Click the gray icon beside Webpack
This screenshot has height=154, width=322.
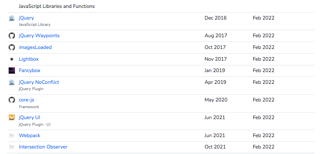(x=12, y=135)
